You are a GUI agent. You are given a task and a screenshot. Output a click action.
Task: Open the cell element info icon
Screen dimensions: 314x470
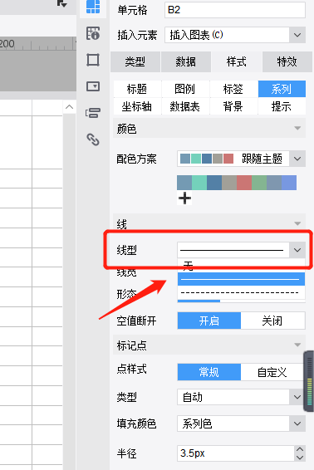93,33
